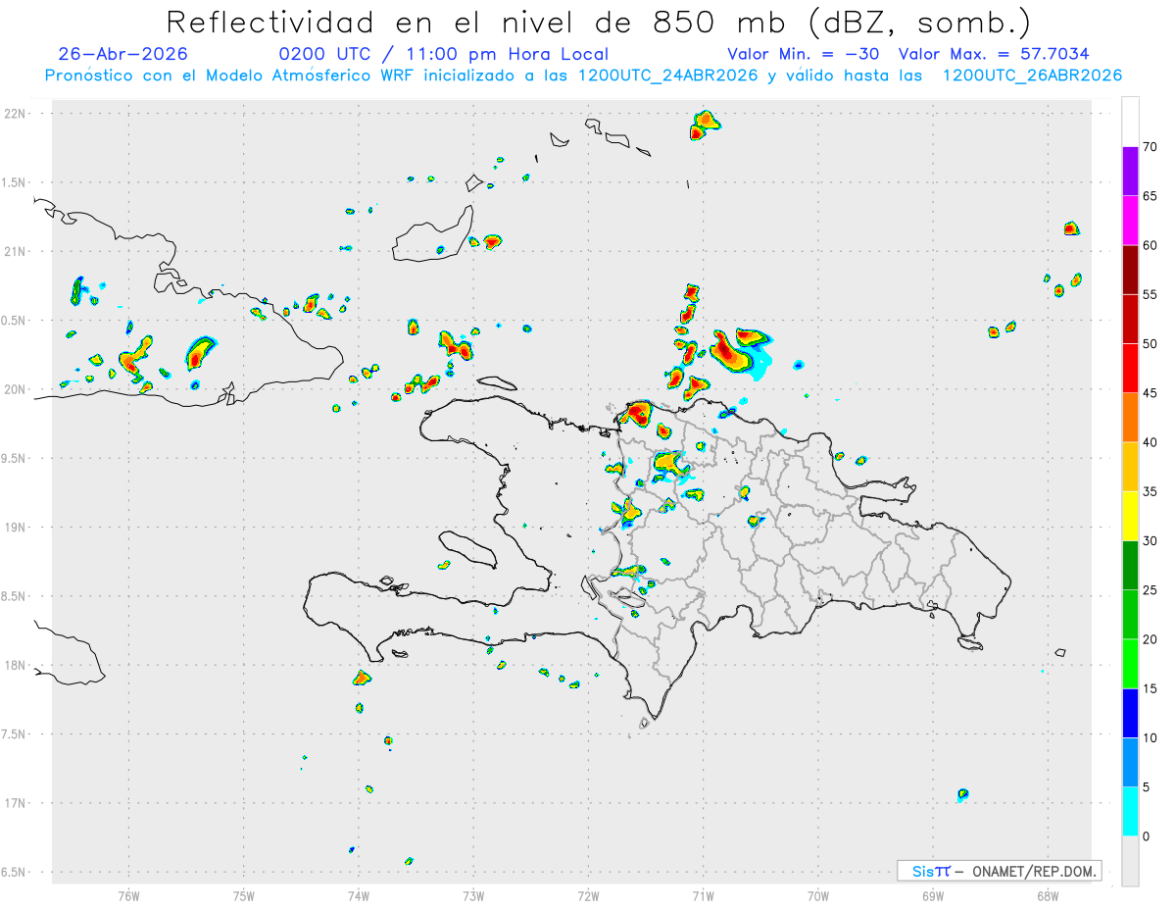
Task: Click the purple 65-70 dBZ color band
Action: 1130,172
